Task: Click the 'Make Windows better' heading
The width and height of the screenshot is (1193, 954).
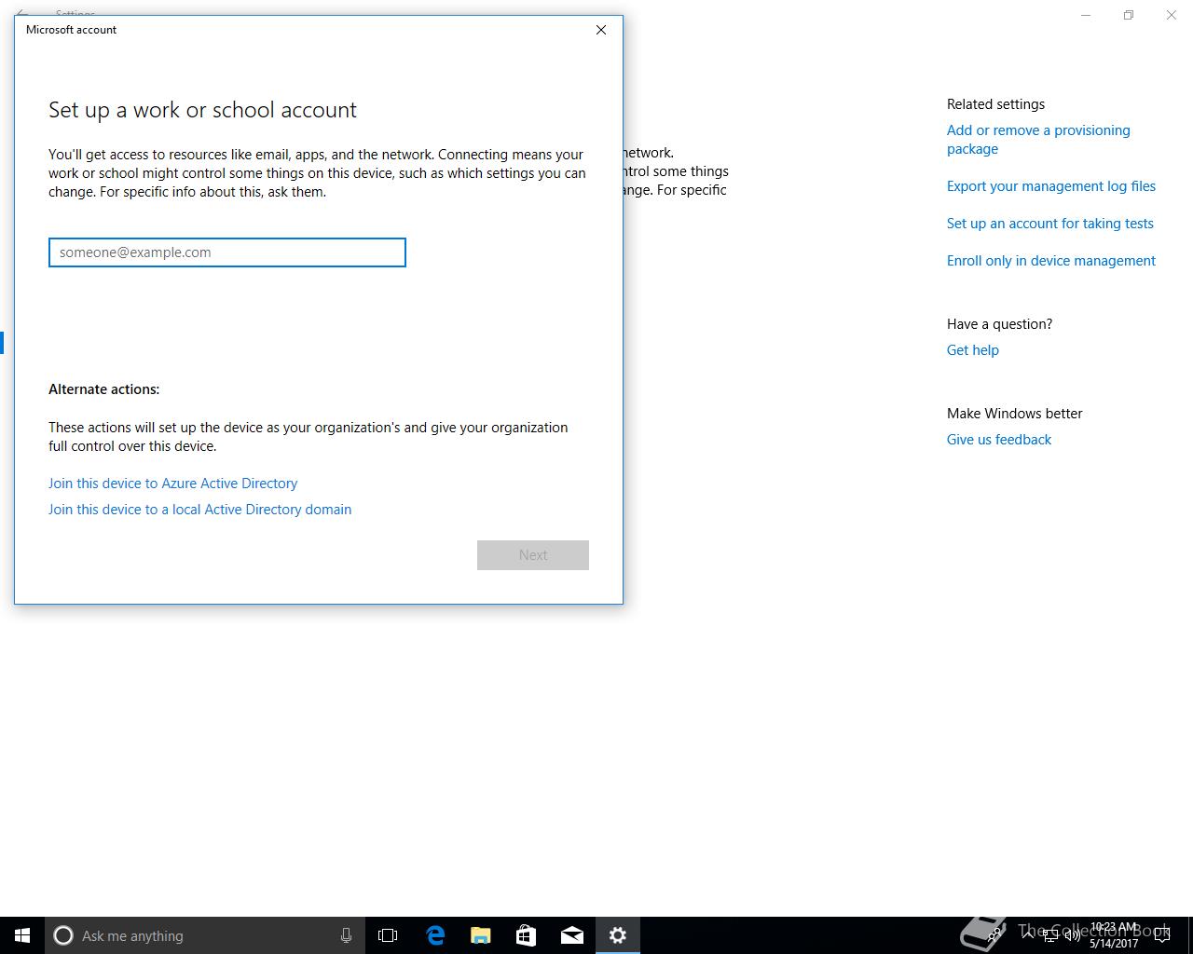Action: (1015, 414)
